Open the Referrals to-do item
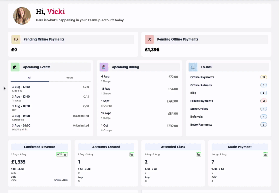 pyautogui.click(x=196, y=117)
